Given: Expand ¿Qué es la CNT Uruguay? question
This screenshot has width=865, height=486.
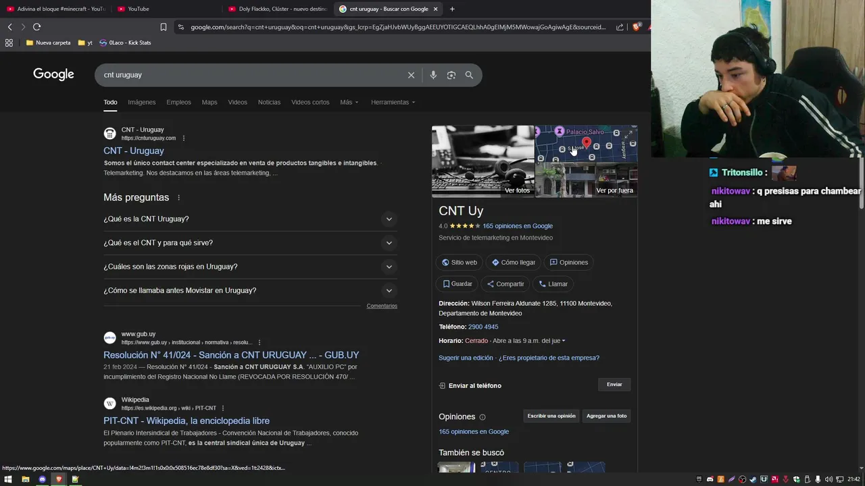Looking at the screenshot, I should (250, 219).
